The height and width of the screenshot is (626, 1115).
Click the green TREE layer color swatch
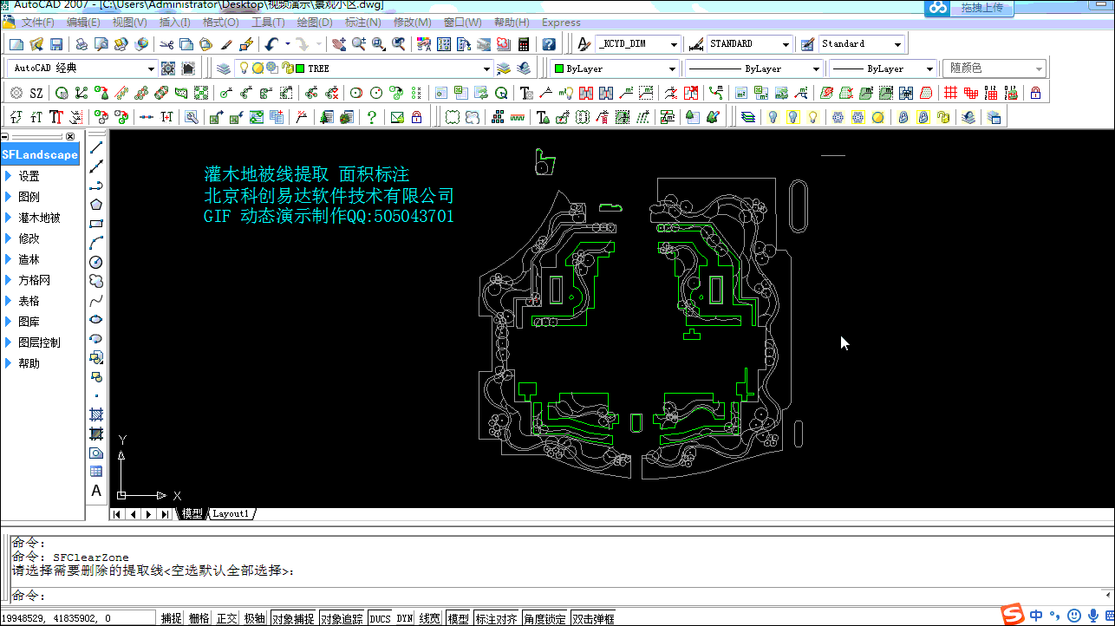[x=300, y=68]
